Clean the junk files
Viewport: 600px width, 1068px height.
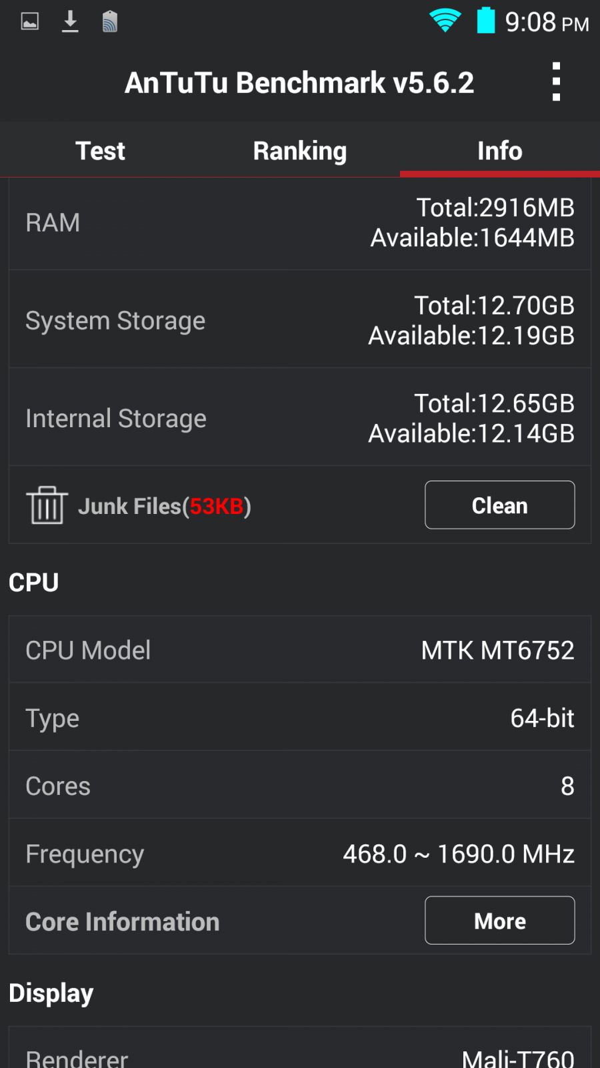500,505
